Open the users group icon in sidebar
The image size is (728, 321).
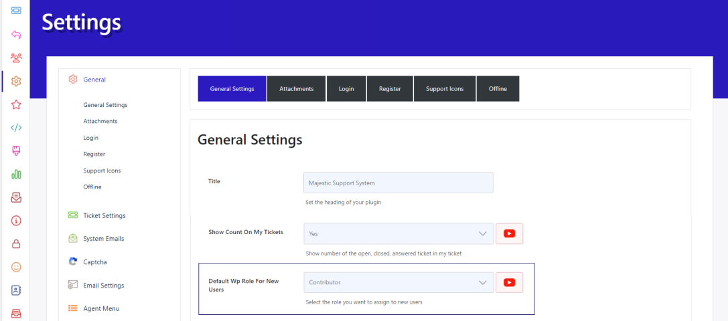[16, 58]
